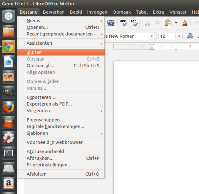Run spelling and grammar check icon

pos(124,23)
